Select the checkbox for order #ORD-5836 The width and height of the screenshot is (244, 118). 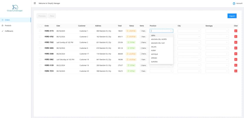(40, 48)
